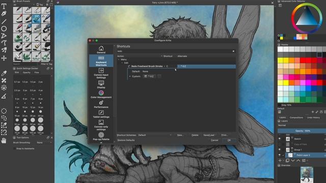326x183 pixels.
Task: Switch to Undo History tab
Action: pos(313,117)
